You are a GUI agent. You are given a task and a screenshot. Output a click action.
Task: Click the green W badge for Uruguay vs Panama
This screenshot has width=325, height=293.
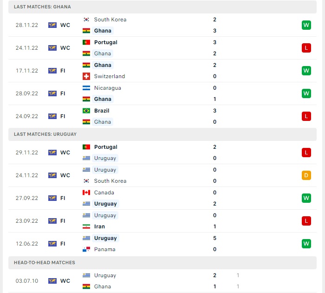click(x=306, y=244)
